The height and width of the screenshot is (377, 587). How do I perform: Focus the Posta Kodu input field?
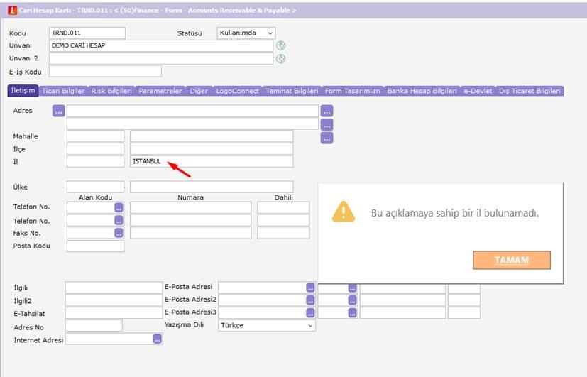coord(95,246)
